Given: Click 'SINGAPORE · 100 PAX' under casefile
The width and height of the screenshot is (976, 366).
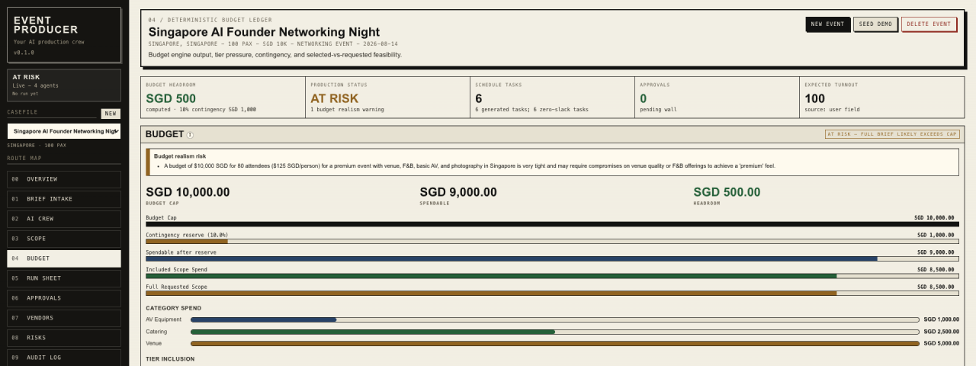Looking at the screenshot, I should click(x=37, y=145).
